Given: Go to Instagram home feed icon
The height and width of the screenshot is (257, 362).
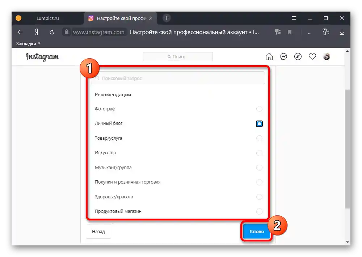Looking at the screenshot, I should click(269, 56).
